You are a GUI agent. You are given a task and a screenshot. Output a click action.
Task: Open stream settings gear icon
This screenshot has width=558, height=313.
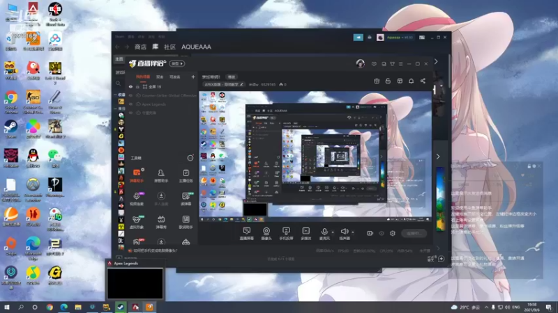(x=393, y=233)
